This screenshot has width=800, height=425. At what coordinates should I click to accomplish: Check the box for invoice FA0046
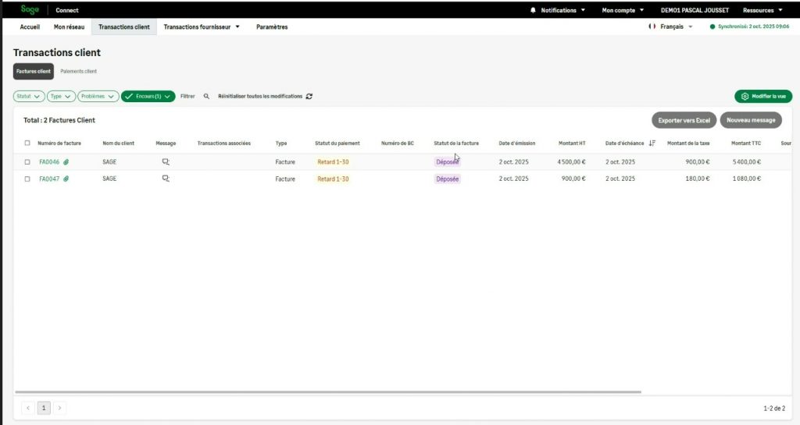(x=27, y=162)
